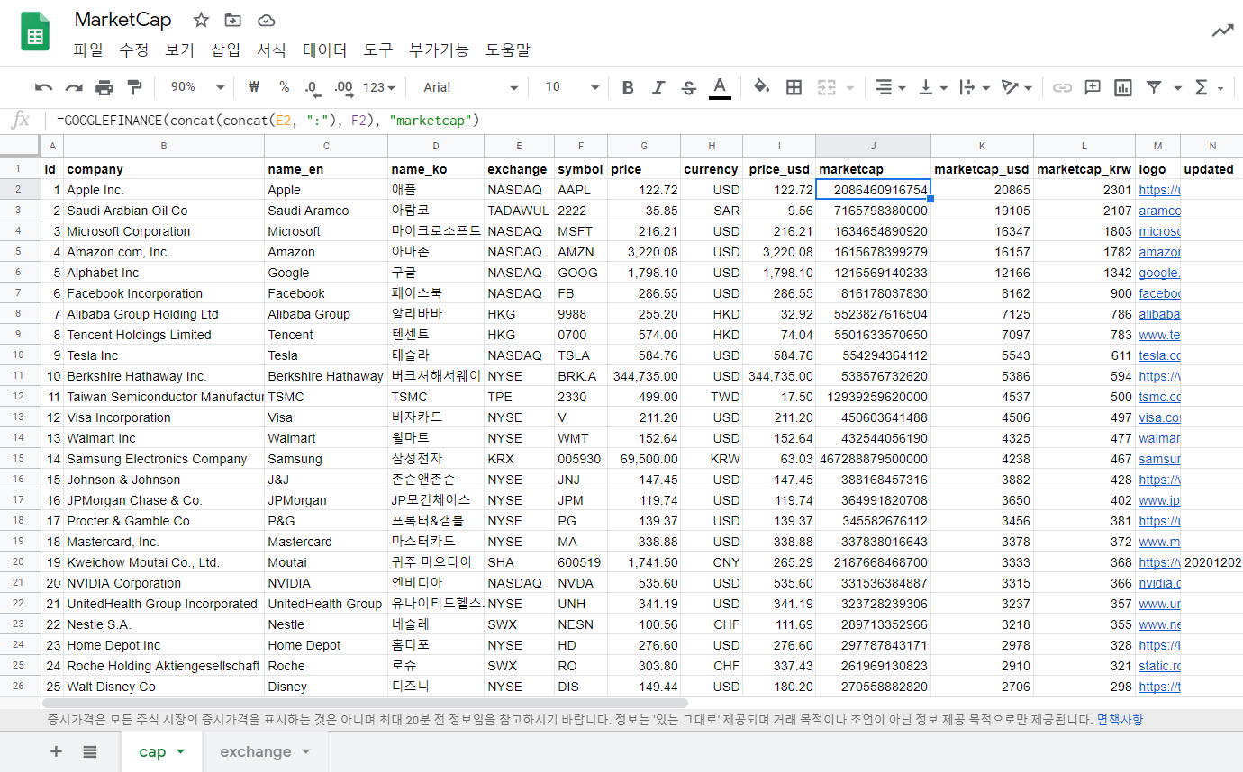Click price cell 344,735.00 in column G
The width and height of the screenshot is (1243, 772).
pos(644,376)
